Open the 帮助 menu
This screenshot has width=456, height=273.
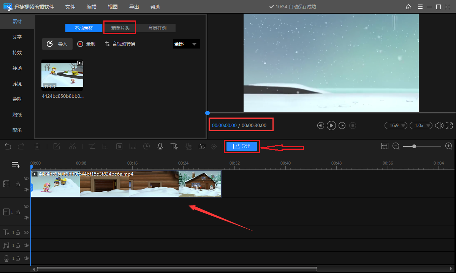coord(155,7)
